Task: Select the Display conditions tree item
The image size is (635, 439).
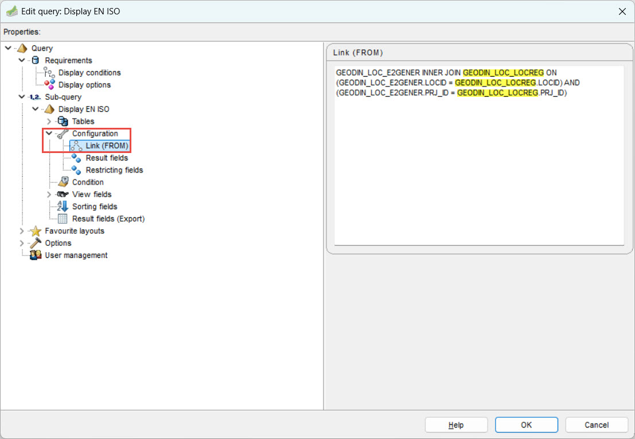Action: [x=89, y=73]
